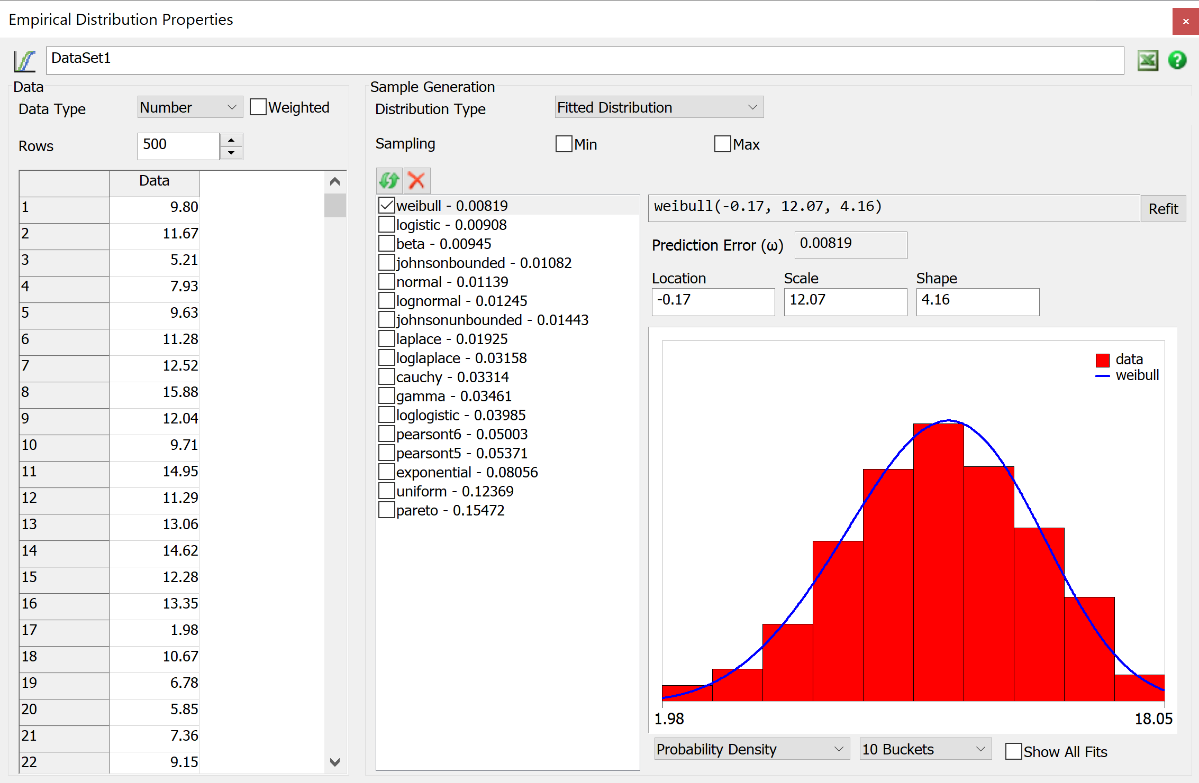Screen dimensions: 1199x783
Task: Click the Rows input field
Action: pyautogui.click(x=175, y=144)
